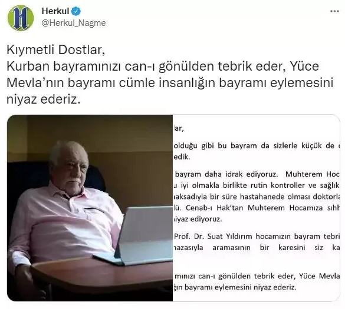Click the 'aramasının bir karesini' letter line
The image size is (345, 309).
click(x=257, y=248)
